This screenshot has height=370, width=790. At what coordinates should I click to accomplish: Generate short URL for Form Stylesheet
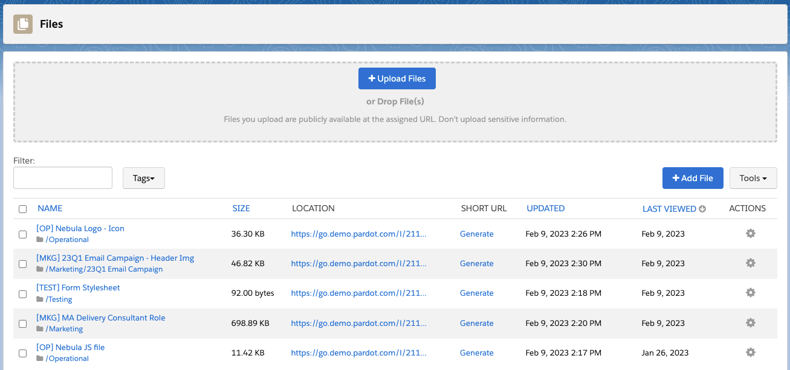pyautogui.click(x=476, y=293)
